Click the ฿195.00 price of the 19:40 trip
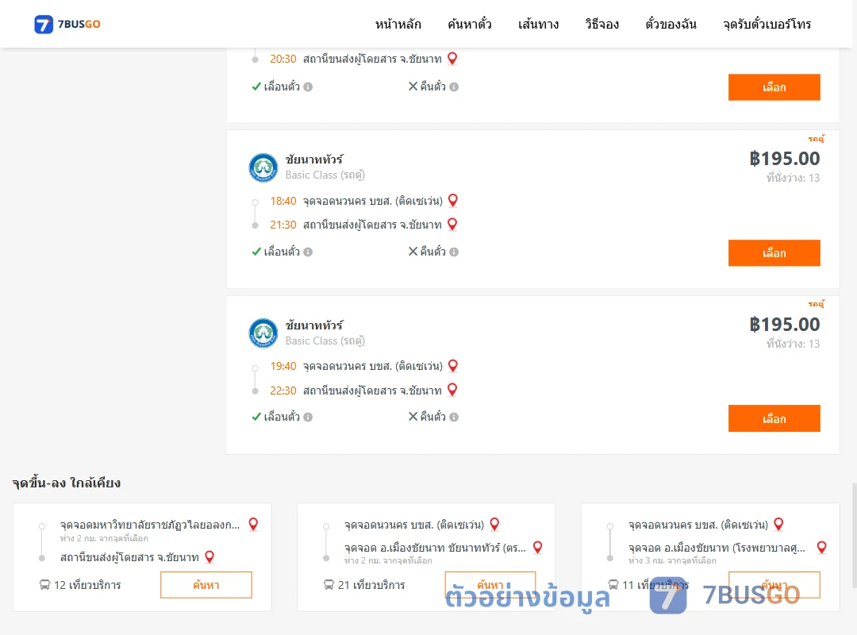 (784, 325)
